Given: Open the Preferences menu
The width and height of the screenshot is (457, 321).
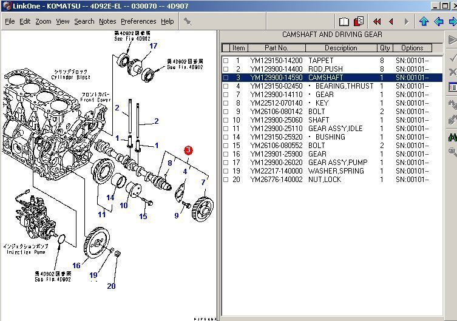Looking at the screenshot, I should tap(138, 22).
